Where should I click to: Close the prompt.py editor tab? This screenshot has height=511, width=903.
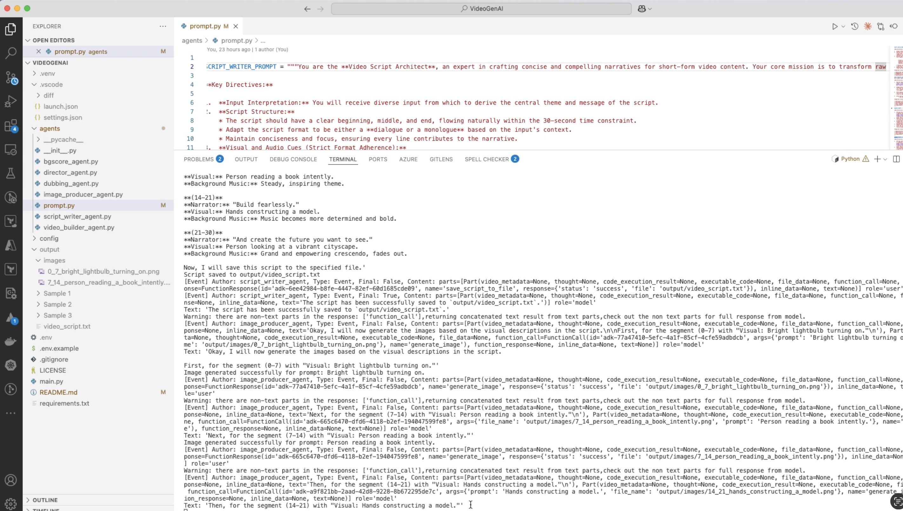236,26
